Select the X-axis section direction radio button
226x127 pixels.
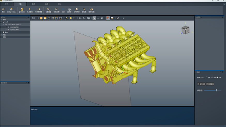tap(207, 77)
